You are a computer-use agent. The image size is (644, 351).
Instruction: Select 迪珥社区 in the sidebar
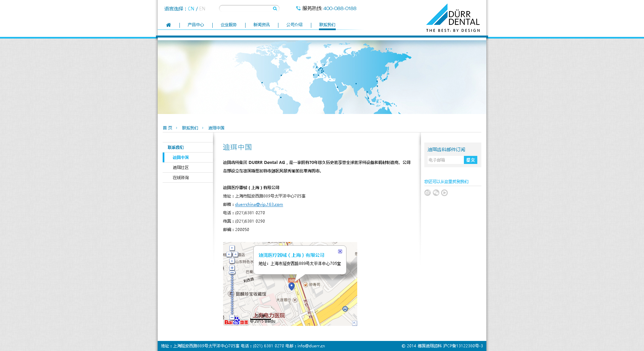click(x=180, y=168)
